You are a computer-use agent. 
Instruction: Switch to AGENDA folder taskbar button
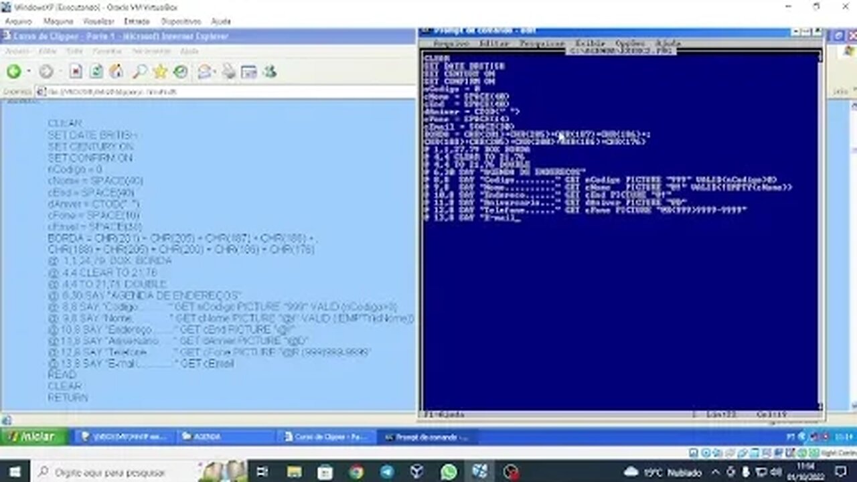(x=225, y=437)
